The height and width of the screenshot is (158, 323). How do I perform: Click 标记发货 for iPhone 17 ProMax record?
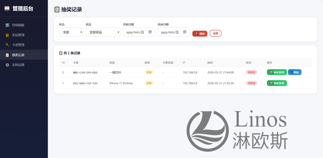[277, 83]
